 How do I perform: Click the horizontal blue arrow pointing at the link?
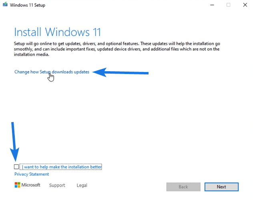121,72
